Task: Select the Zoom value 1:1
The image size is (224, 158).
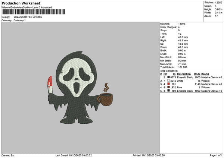Action: click(217, 16)
